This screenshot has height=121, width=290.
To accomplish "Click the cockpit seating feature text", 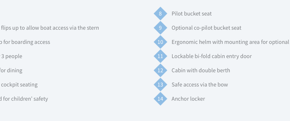I will pyautogui.click(x=19, y=85).
